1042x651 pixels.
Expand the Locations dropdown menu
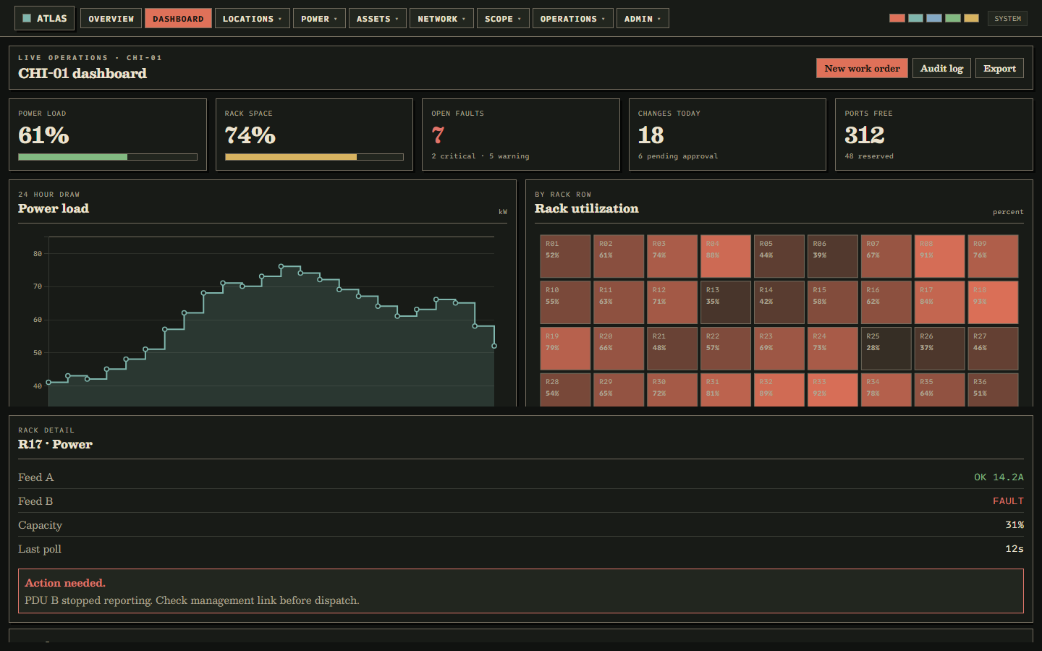(x=252, y=18)
